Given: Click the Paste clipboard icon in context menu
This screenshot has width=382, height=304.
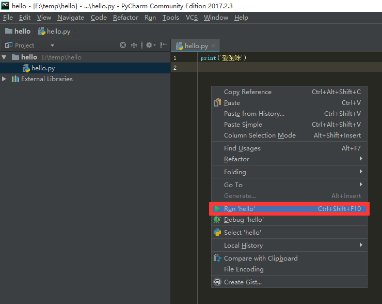Looking at the screenshot, I should tap(217, 103).
